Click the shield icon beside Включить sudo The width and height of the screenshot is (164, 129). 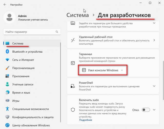(x=73, y=110)
